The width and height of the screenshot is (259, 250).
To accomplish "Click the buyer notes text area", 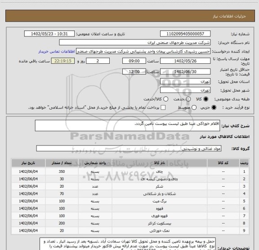I will pyautogui.click(x=128, y=244).
